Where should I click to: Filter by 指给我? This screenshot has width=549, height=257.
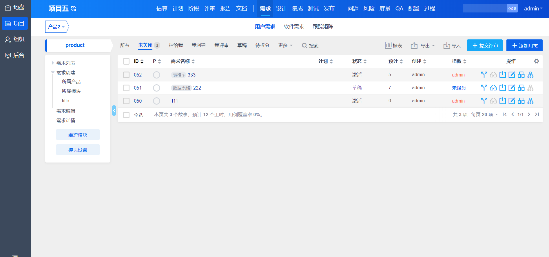[x=176, y=45]
